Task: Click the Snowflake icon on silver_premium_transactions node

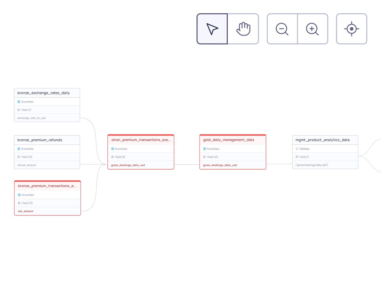Action: 112,149
